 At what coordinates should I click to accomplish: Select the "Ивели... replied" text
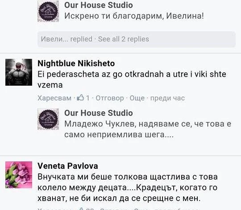point(66,39)
